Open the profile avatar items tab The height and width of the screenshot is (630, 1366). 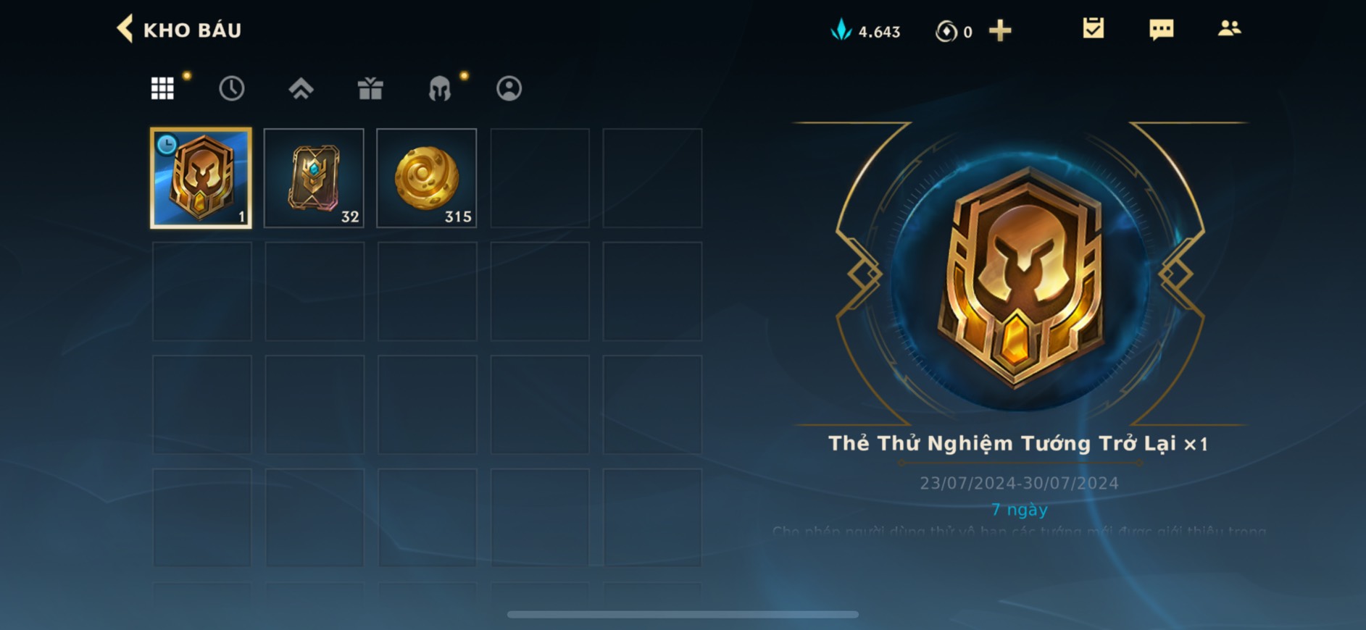pos(509,88)
